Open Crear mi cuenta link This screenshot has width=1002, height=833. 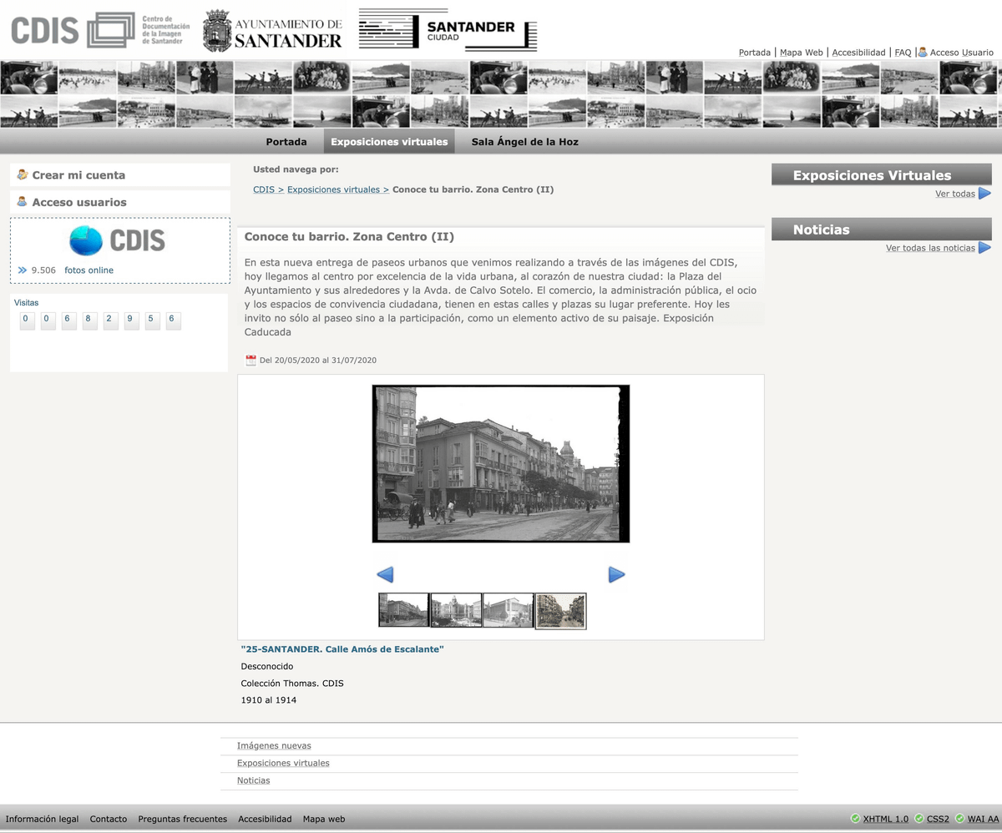tap(78, 175)
